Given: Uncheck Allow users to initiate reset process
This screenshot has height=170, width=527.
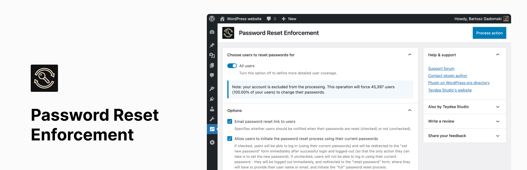Looking at the screenshot, I should [x=230, y=139].
